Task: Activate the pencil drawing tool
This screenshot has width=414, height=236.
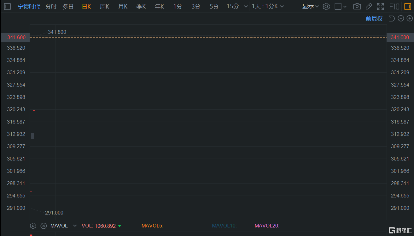Action: 369,6
